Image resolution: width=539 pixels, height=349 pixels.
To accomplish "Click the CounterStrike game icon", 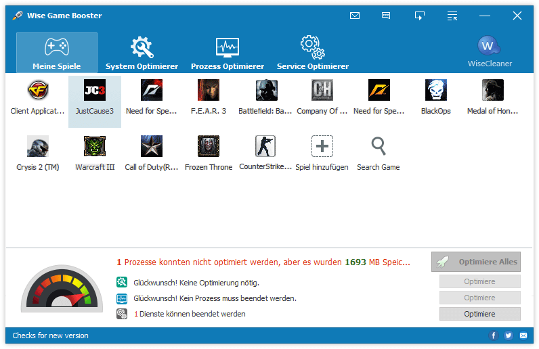I will (265, 146).
